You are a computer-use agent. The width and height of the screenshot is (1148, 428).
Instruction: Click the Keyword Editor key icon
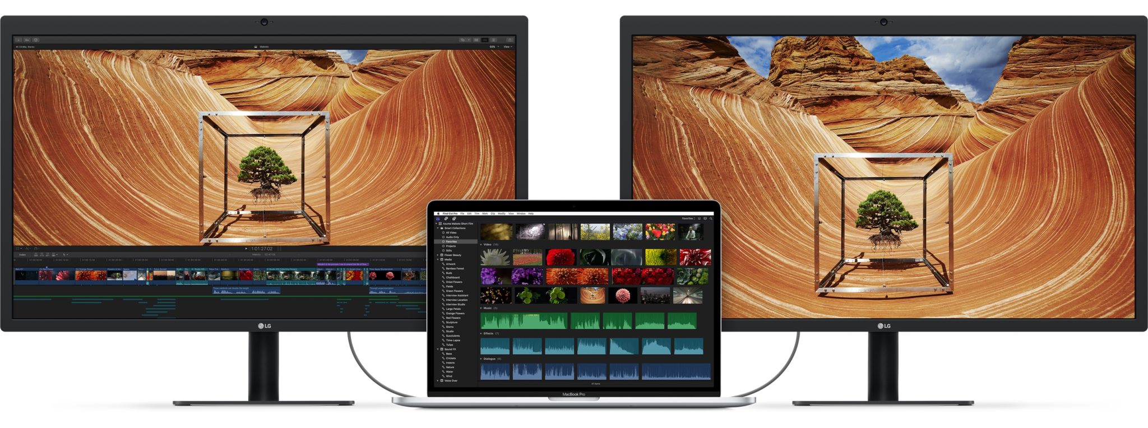[x=27, y=40]
